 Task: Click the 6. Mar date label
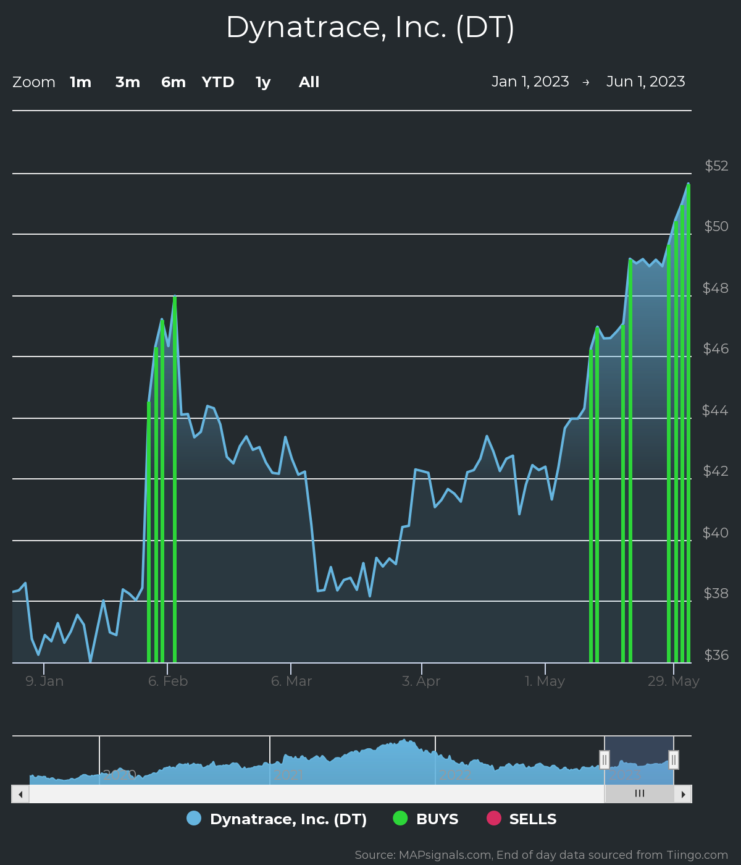[291, 681]
